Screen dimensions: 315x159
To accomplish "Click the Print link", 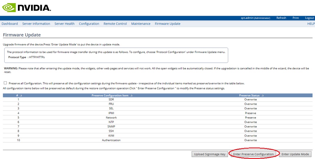I will click(x=296, y=18).
